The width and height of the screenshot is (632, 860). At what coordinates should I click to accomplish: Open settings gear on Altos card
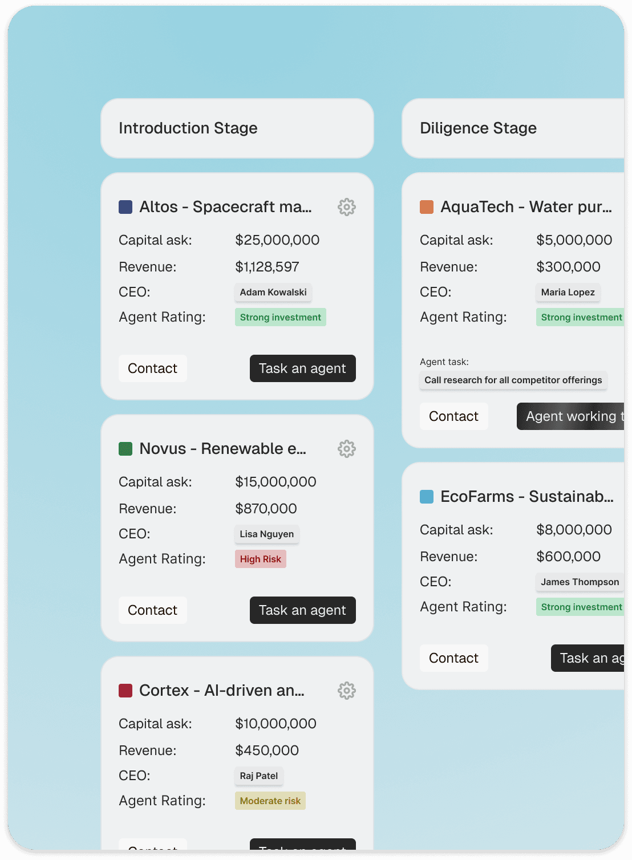pyautogui.click(x=346, y=207)
